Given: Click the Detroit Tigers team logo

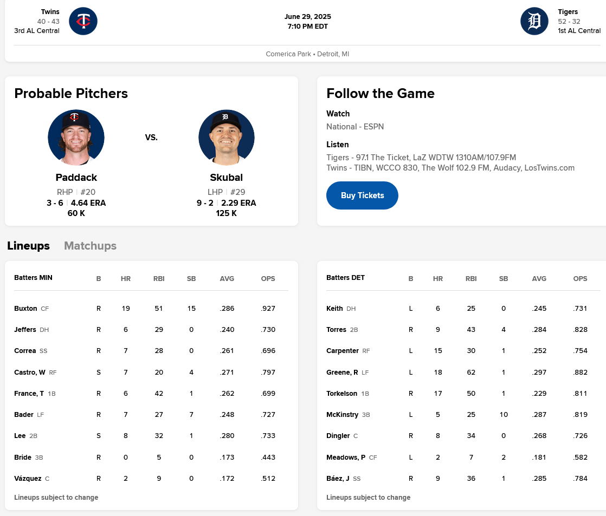Looking at the screenshot, I should [x=534, y=21].
